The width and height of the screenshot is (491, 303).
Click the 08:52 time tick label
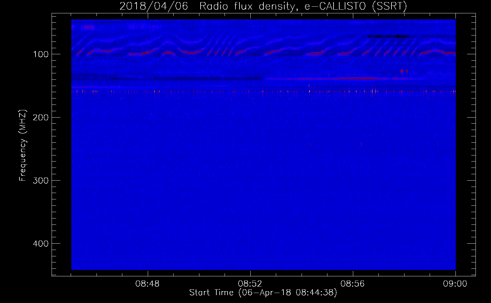coord(250,284)
